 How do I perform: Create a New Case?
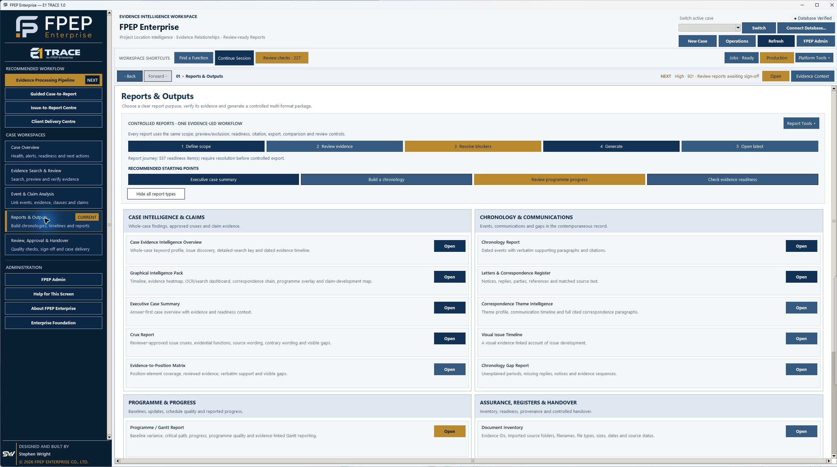point(697,41)
